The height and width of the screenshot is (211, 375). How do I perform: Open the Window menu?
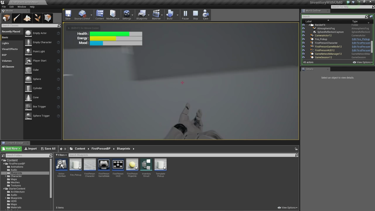[21, 7]
